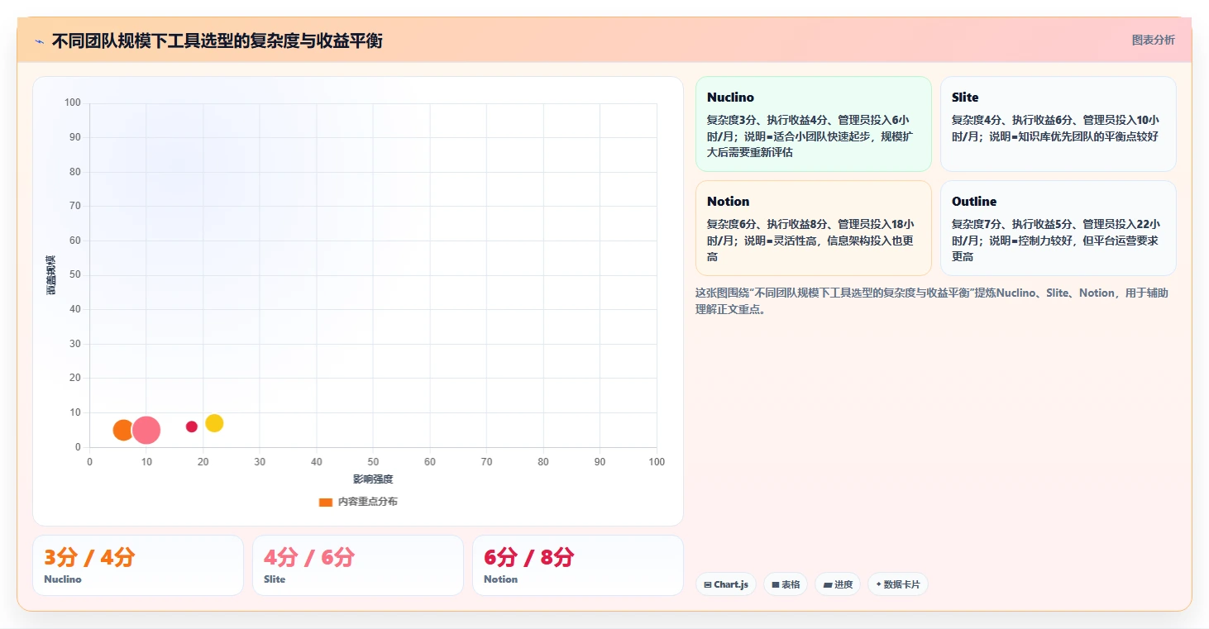Click the Nuclino card description text

tap(810, 136)
